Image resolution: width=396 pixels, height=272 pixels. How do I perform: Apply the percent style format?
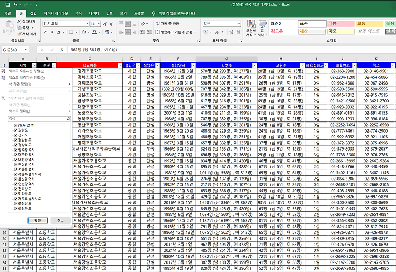tap(216, 32)
